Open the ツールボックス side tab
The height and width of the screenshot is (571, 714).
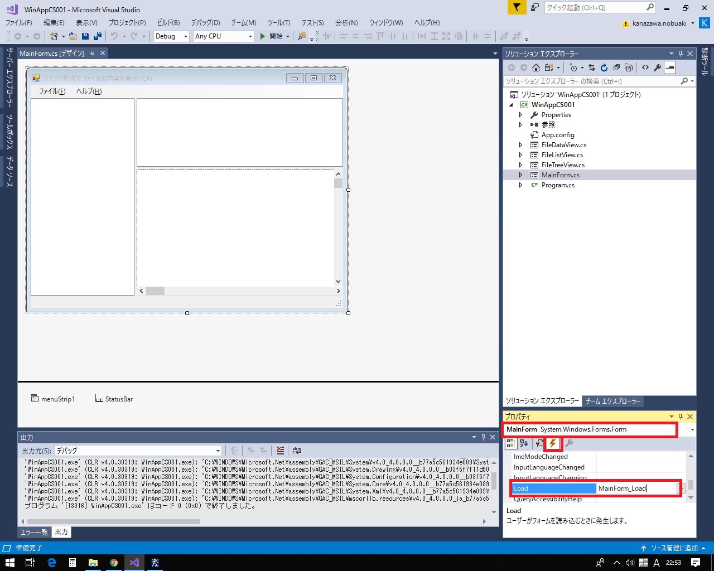[9, 132]
